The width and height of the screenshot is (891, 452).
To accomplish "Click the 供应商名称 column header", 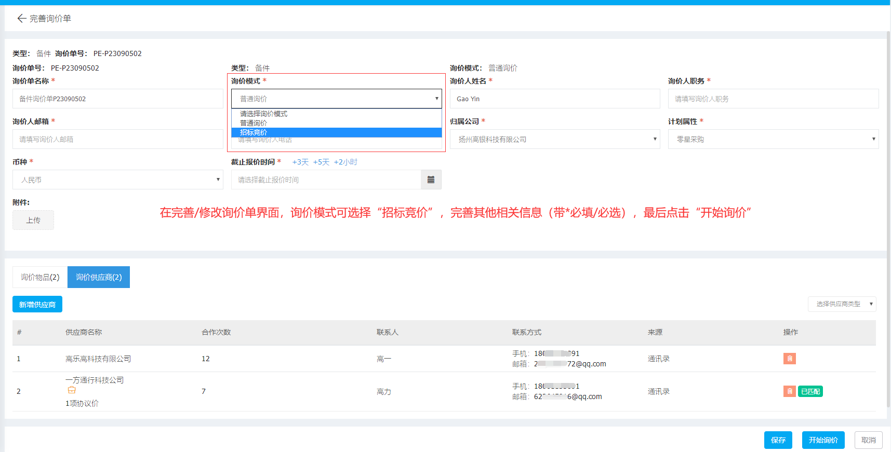I will point(84,332).
